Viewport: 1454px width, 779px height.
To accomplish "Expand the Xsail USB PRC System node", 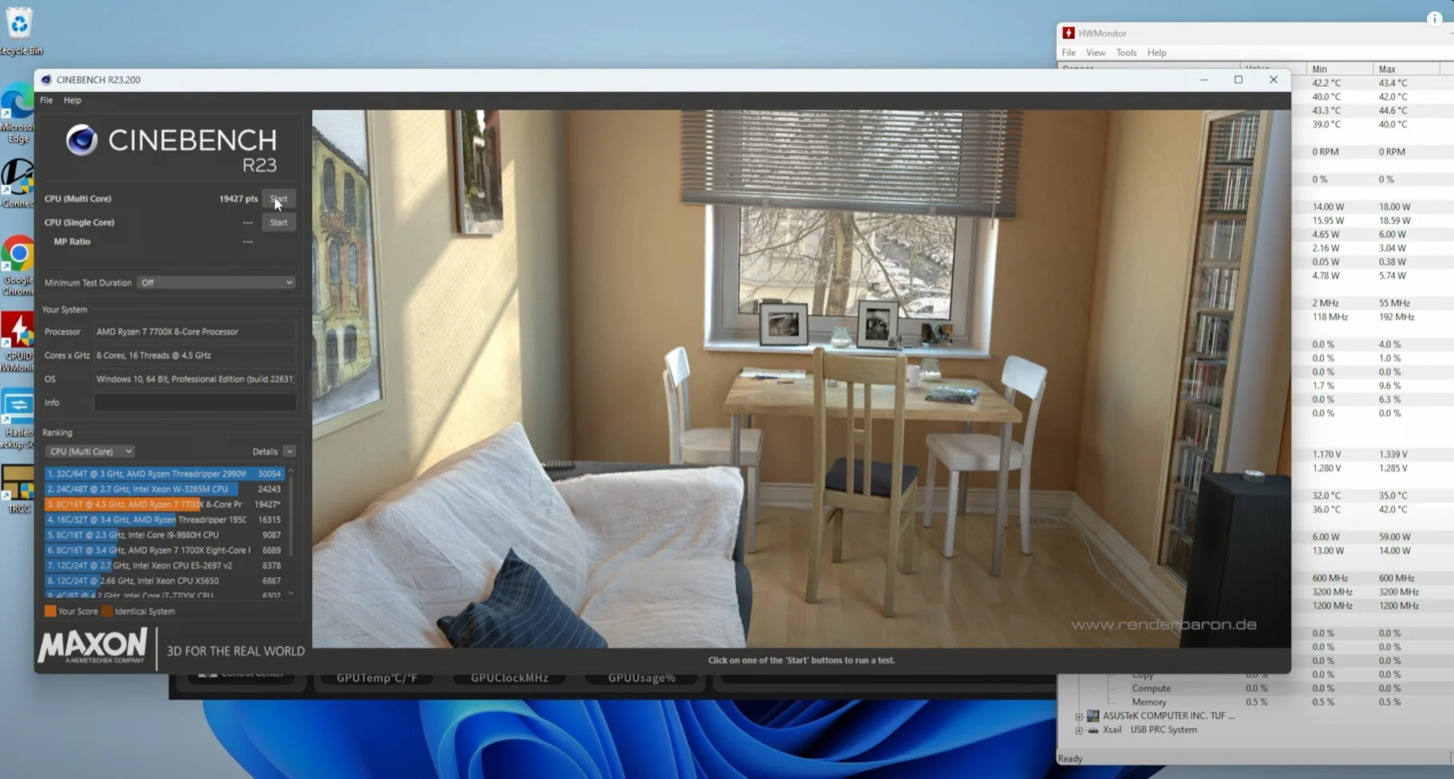I will [x=1079, y=730].
